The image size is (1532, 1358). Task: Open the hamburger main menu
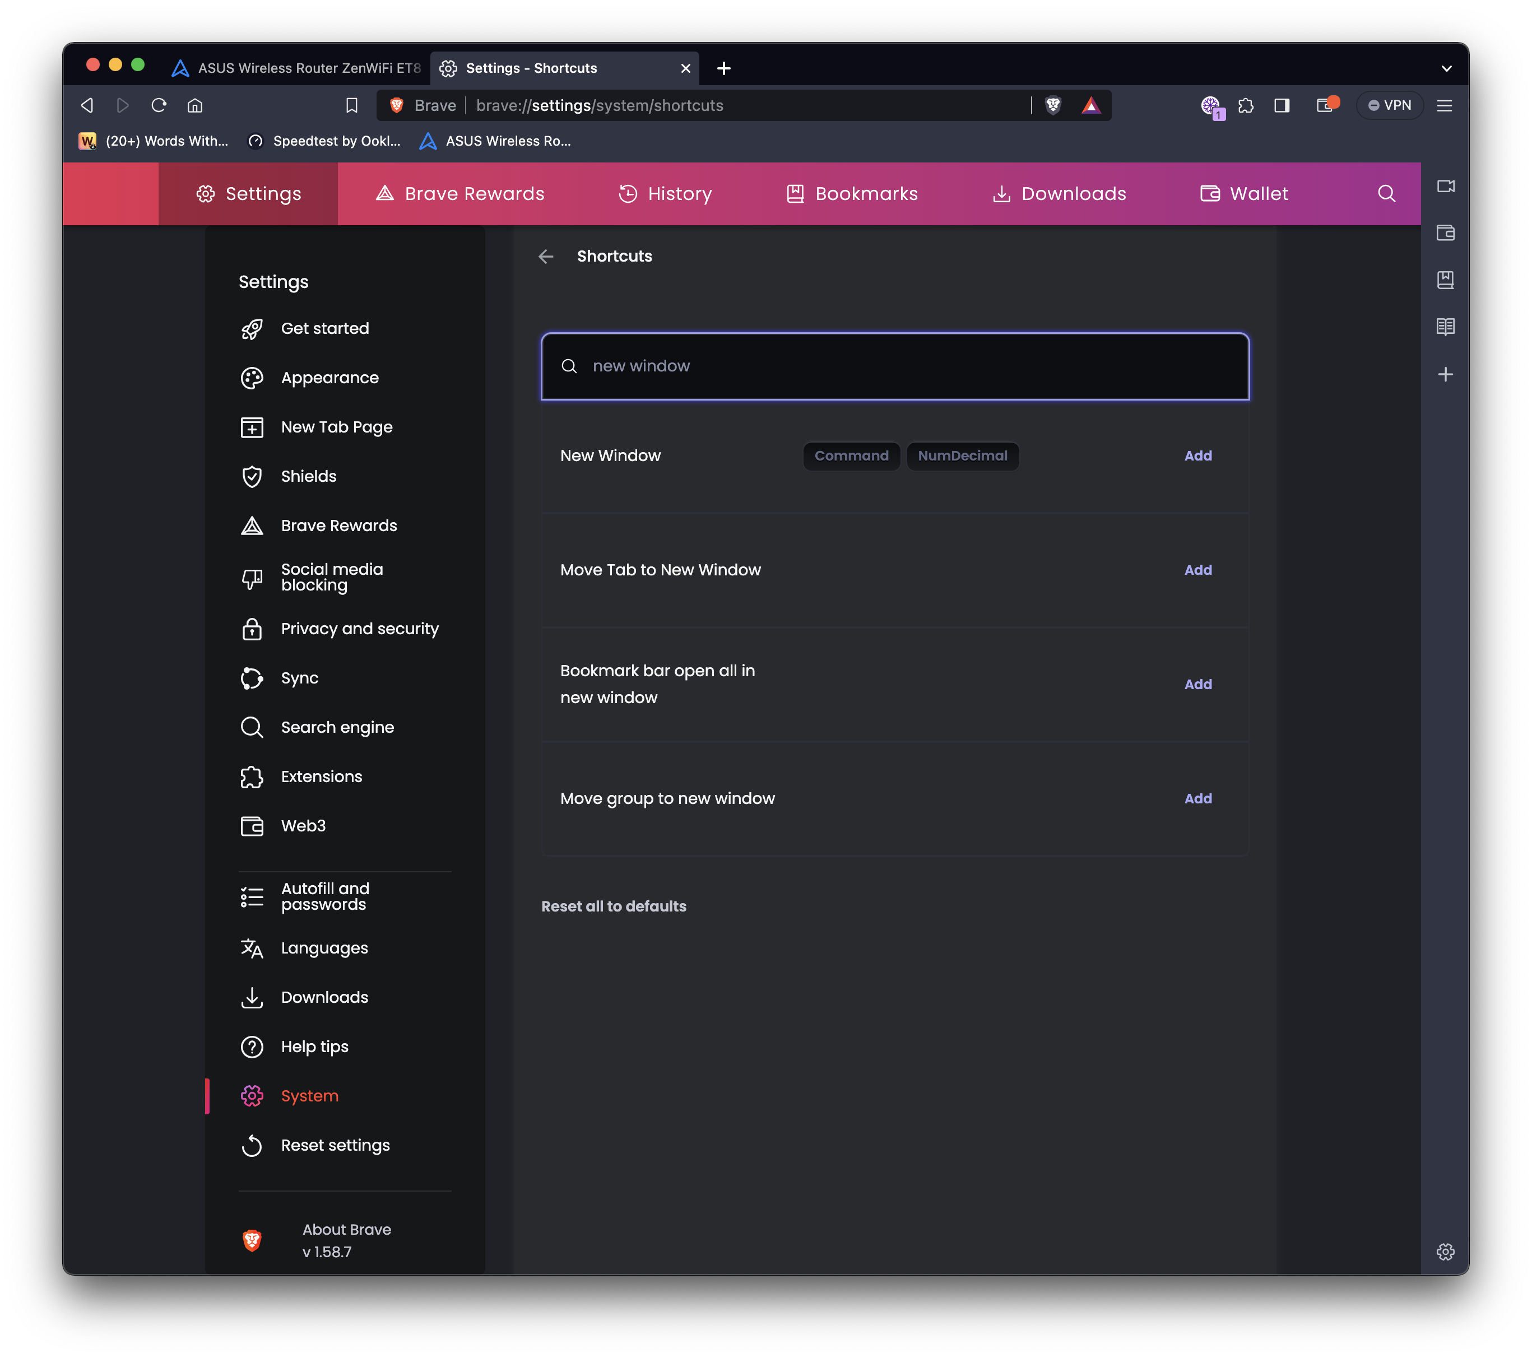pyautogui.click(x=1445, y=106)
